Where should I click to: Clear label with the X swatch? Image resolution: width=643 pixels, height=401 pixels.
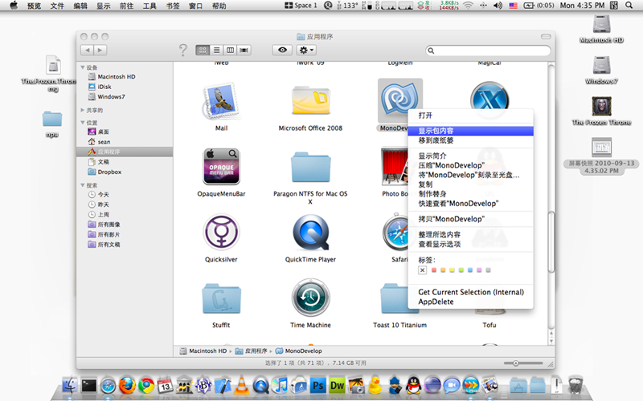point(423,270)
